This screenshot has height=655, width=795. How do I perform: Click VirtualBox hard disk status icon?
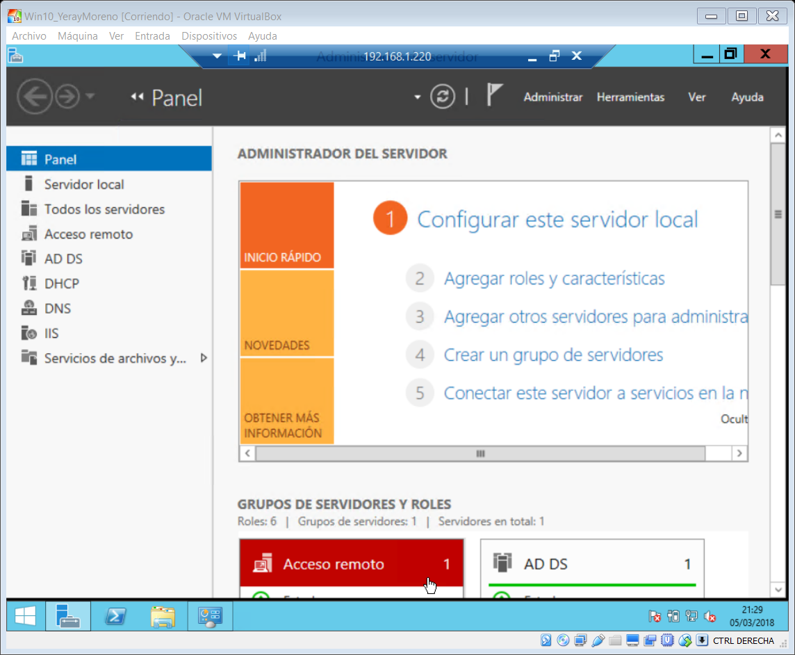pyautogui.click(x=546, y=640)
